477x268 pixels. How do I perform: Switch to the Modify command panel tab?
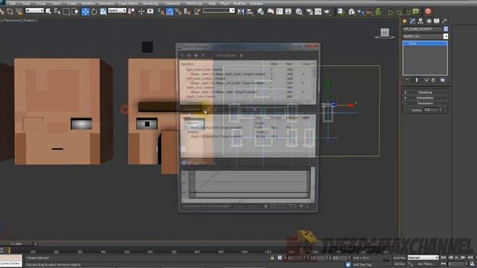coord(412,21)
